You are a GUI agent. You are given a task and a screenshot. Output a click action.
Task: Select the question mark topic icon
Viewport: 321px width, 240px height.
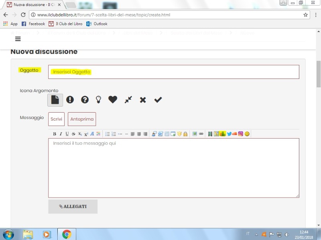(x=85, y=100)
